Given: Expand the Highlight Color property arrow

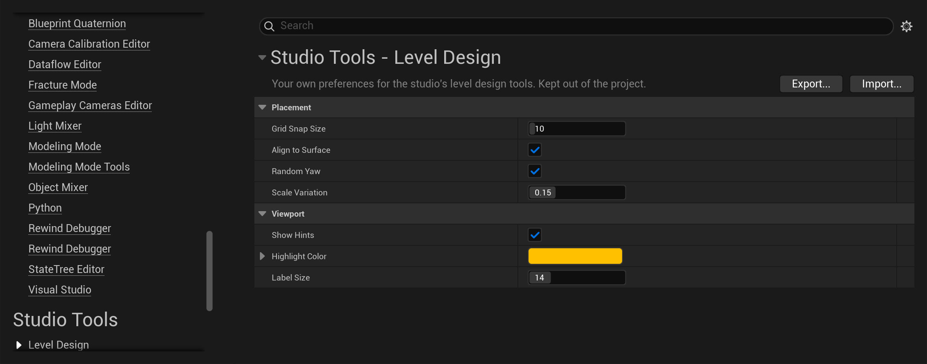Looking at the screenshot, I should pyautogui.click(x=262, y=256).
